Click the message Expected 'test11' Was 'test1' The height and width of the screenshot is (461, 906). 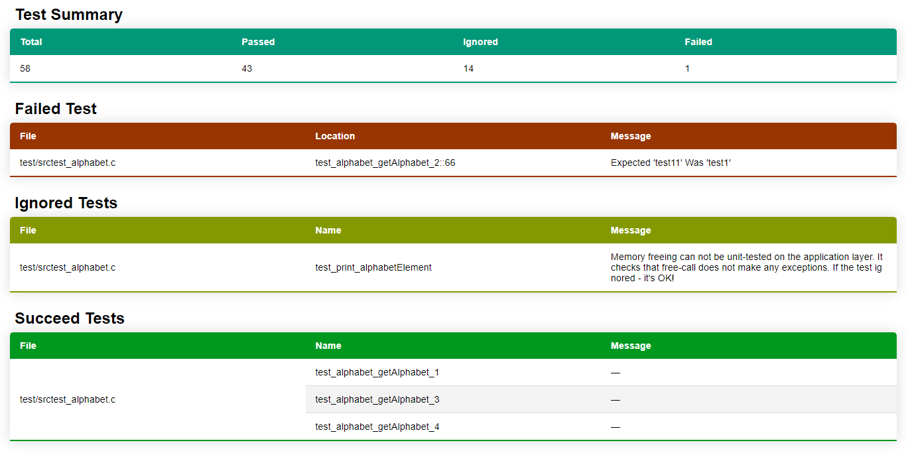tap(671, 163)
